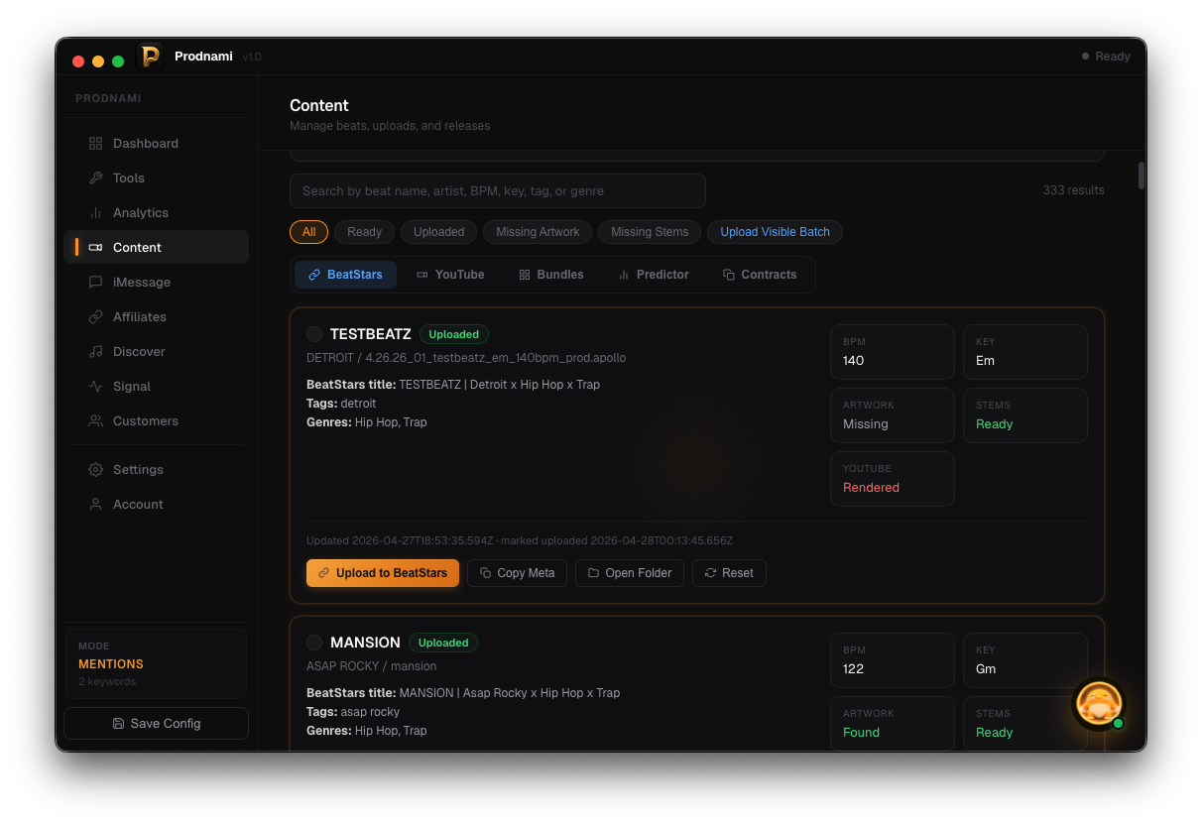This screenshot has width=1202, height=825.
Task: Switch to the YouTube tab
Action: click(x=450, y=275)
